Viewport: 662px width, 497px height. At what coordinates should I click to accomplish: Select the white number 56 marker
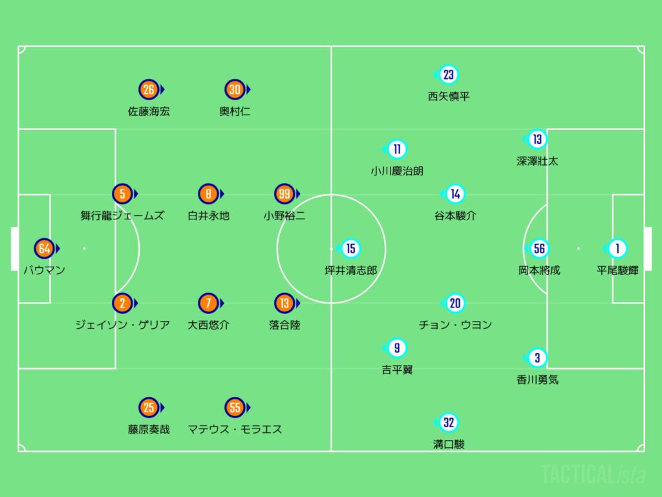[539, 248]
